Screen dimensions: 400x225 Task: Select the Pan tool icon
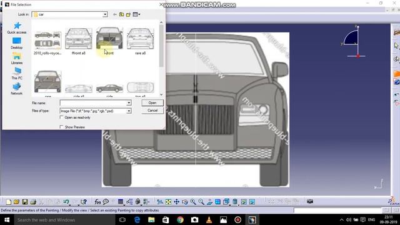click(x=176, y=202)
